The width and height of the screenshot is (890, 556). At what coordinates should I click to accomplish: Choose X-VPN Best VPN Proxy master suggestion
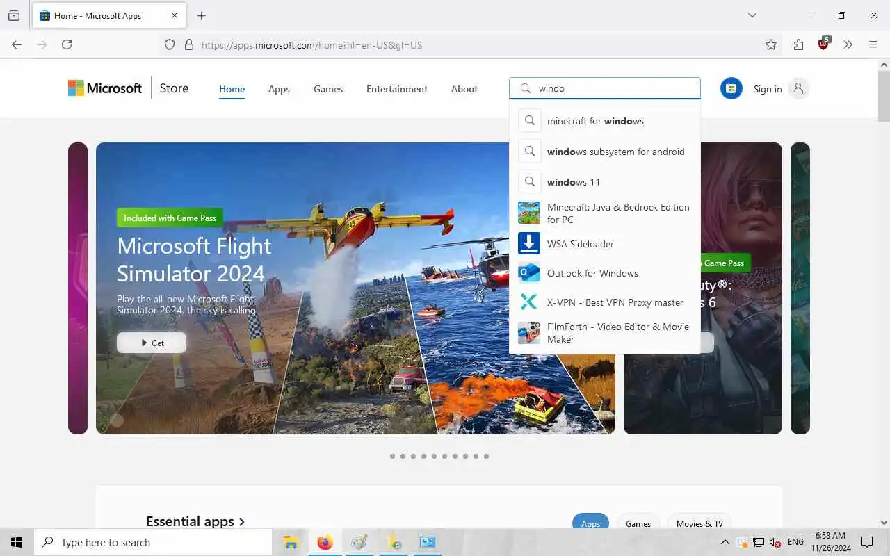click(605, 302)
